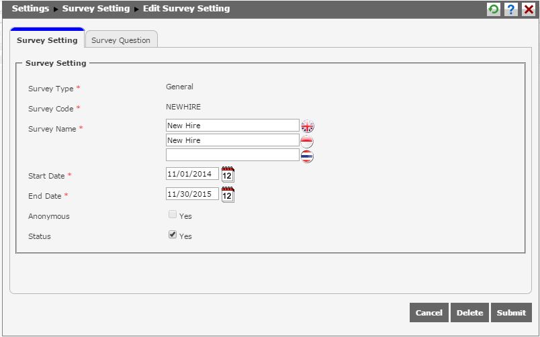Screen dimensions: 540x337
Task: Click the UK flag language icon
Action: pos(307,126)
